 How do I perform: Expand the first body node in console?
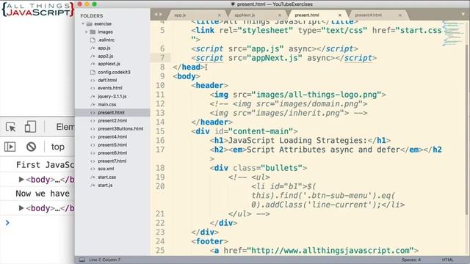point(21,179)
